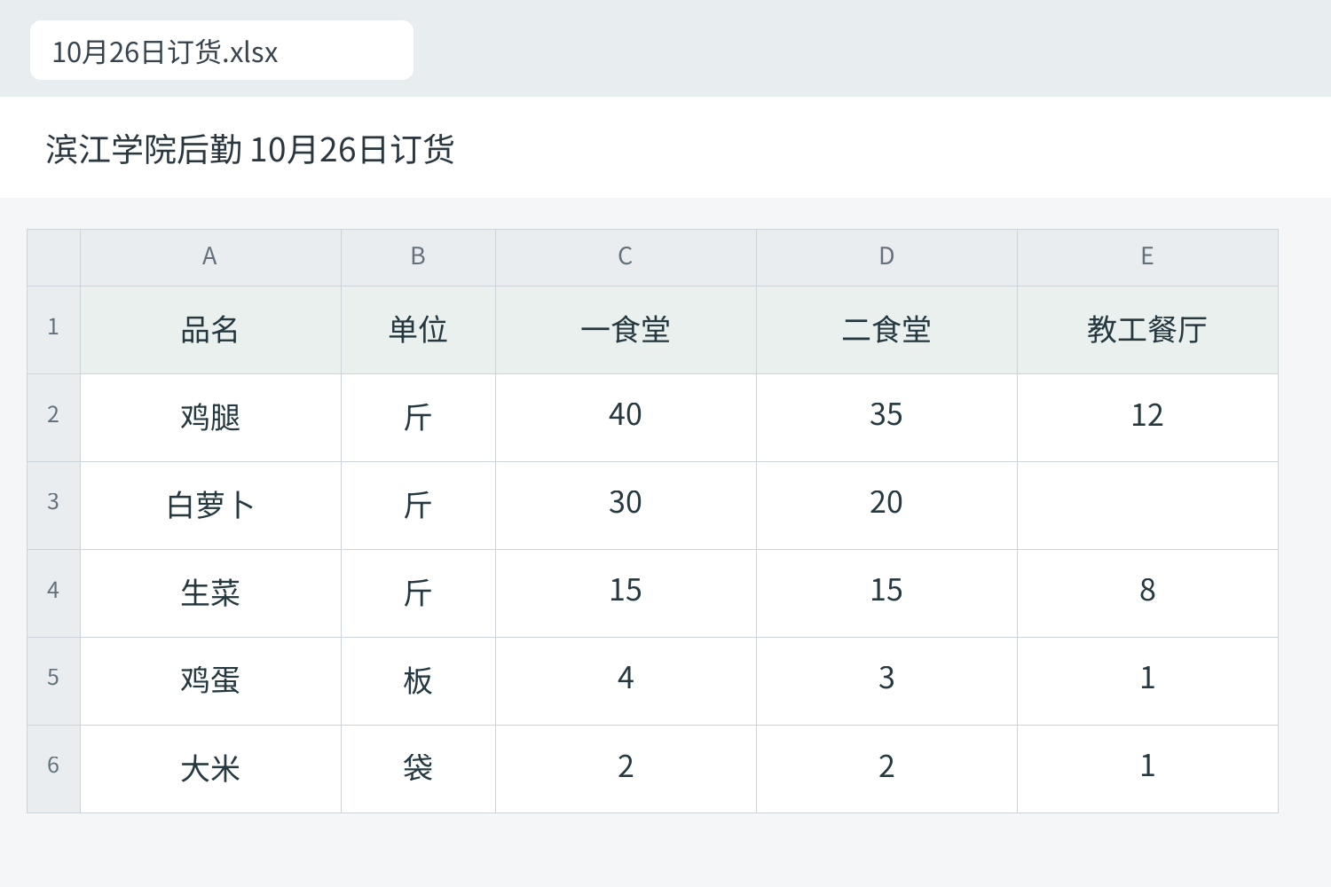
Task: Select 一食堂 quantity 15 for 生菜
Action: [x=626, y=593]
